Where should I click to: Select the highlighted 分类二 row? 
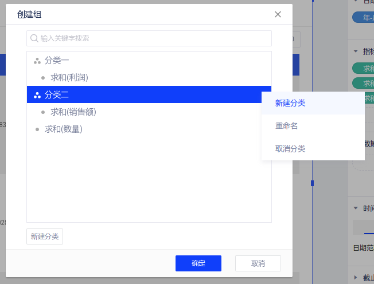pyautogui.click(x=143, y=94)
